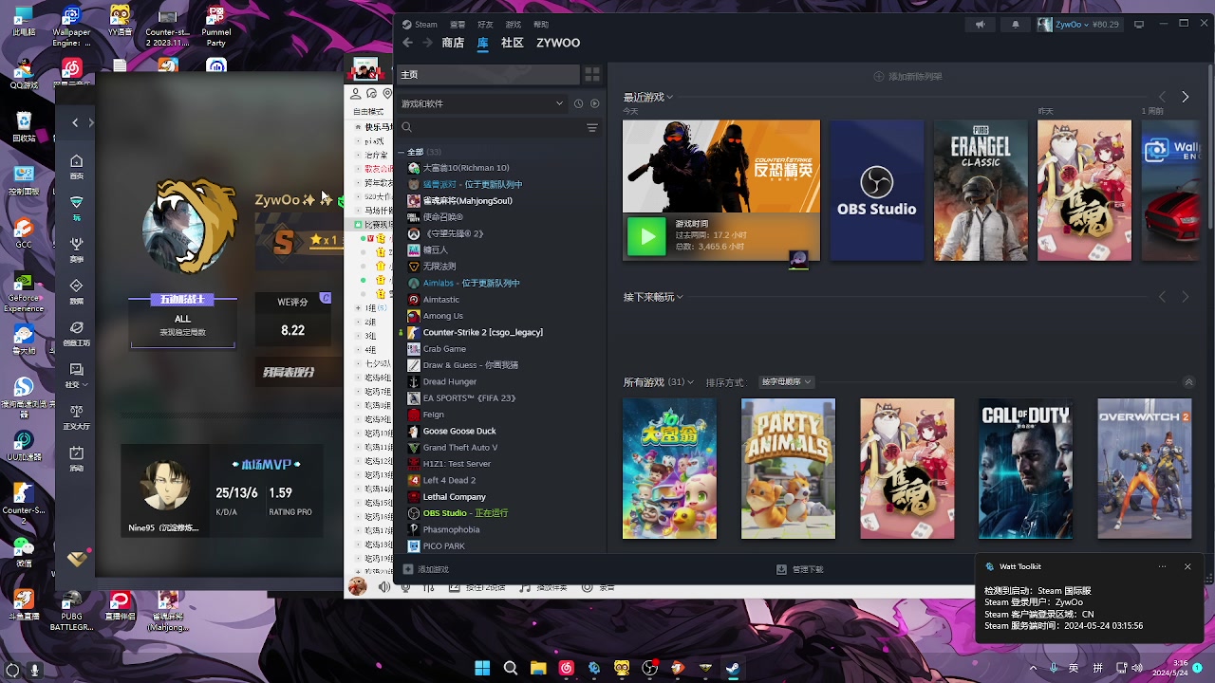The width and height of the screenshot is (1215, 683).
Task: Click back chevron above the left sidebar
Action: click(75, 122)
